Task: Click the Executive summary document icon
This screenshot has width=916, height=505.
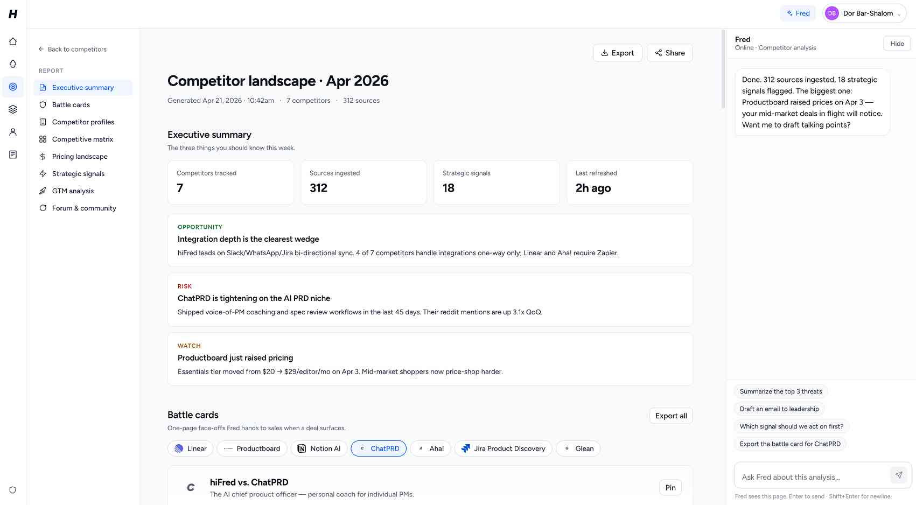Action: (x=43, y=88)
